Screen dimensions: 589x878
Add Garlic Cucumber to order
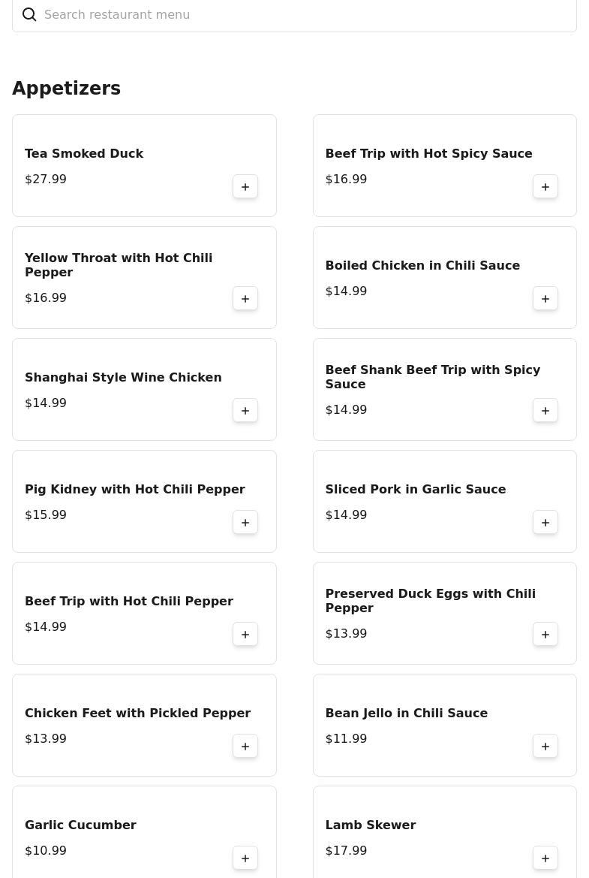(245, 858)
